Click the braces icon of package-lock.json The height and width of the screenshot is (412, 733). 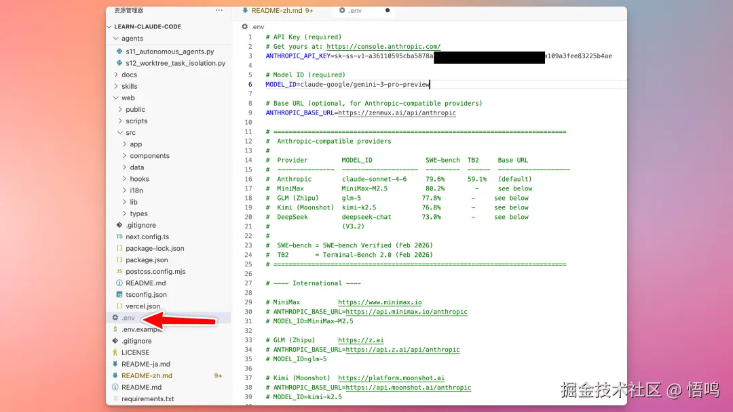point(119,248)
